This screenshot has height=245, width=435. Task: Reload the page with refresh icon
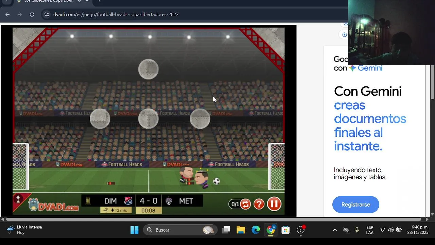pos(32,14)
